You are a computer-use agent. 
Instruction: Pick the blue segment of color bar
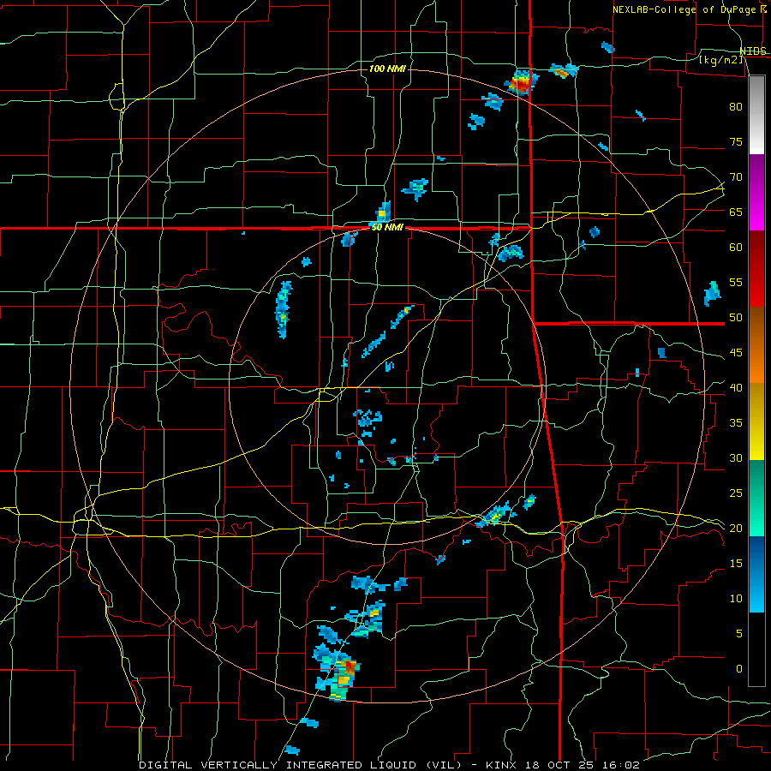pyautogui.click(x=756, y=574)
